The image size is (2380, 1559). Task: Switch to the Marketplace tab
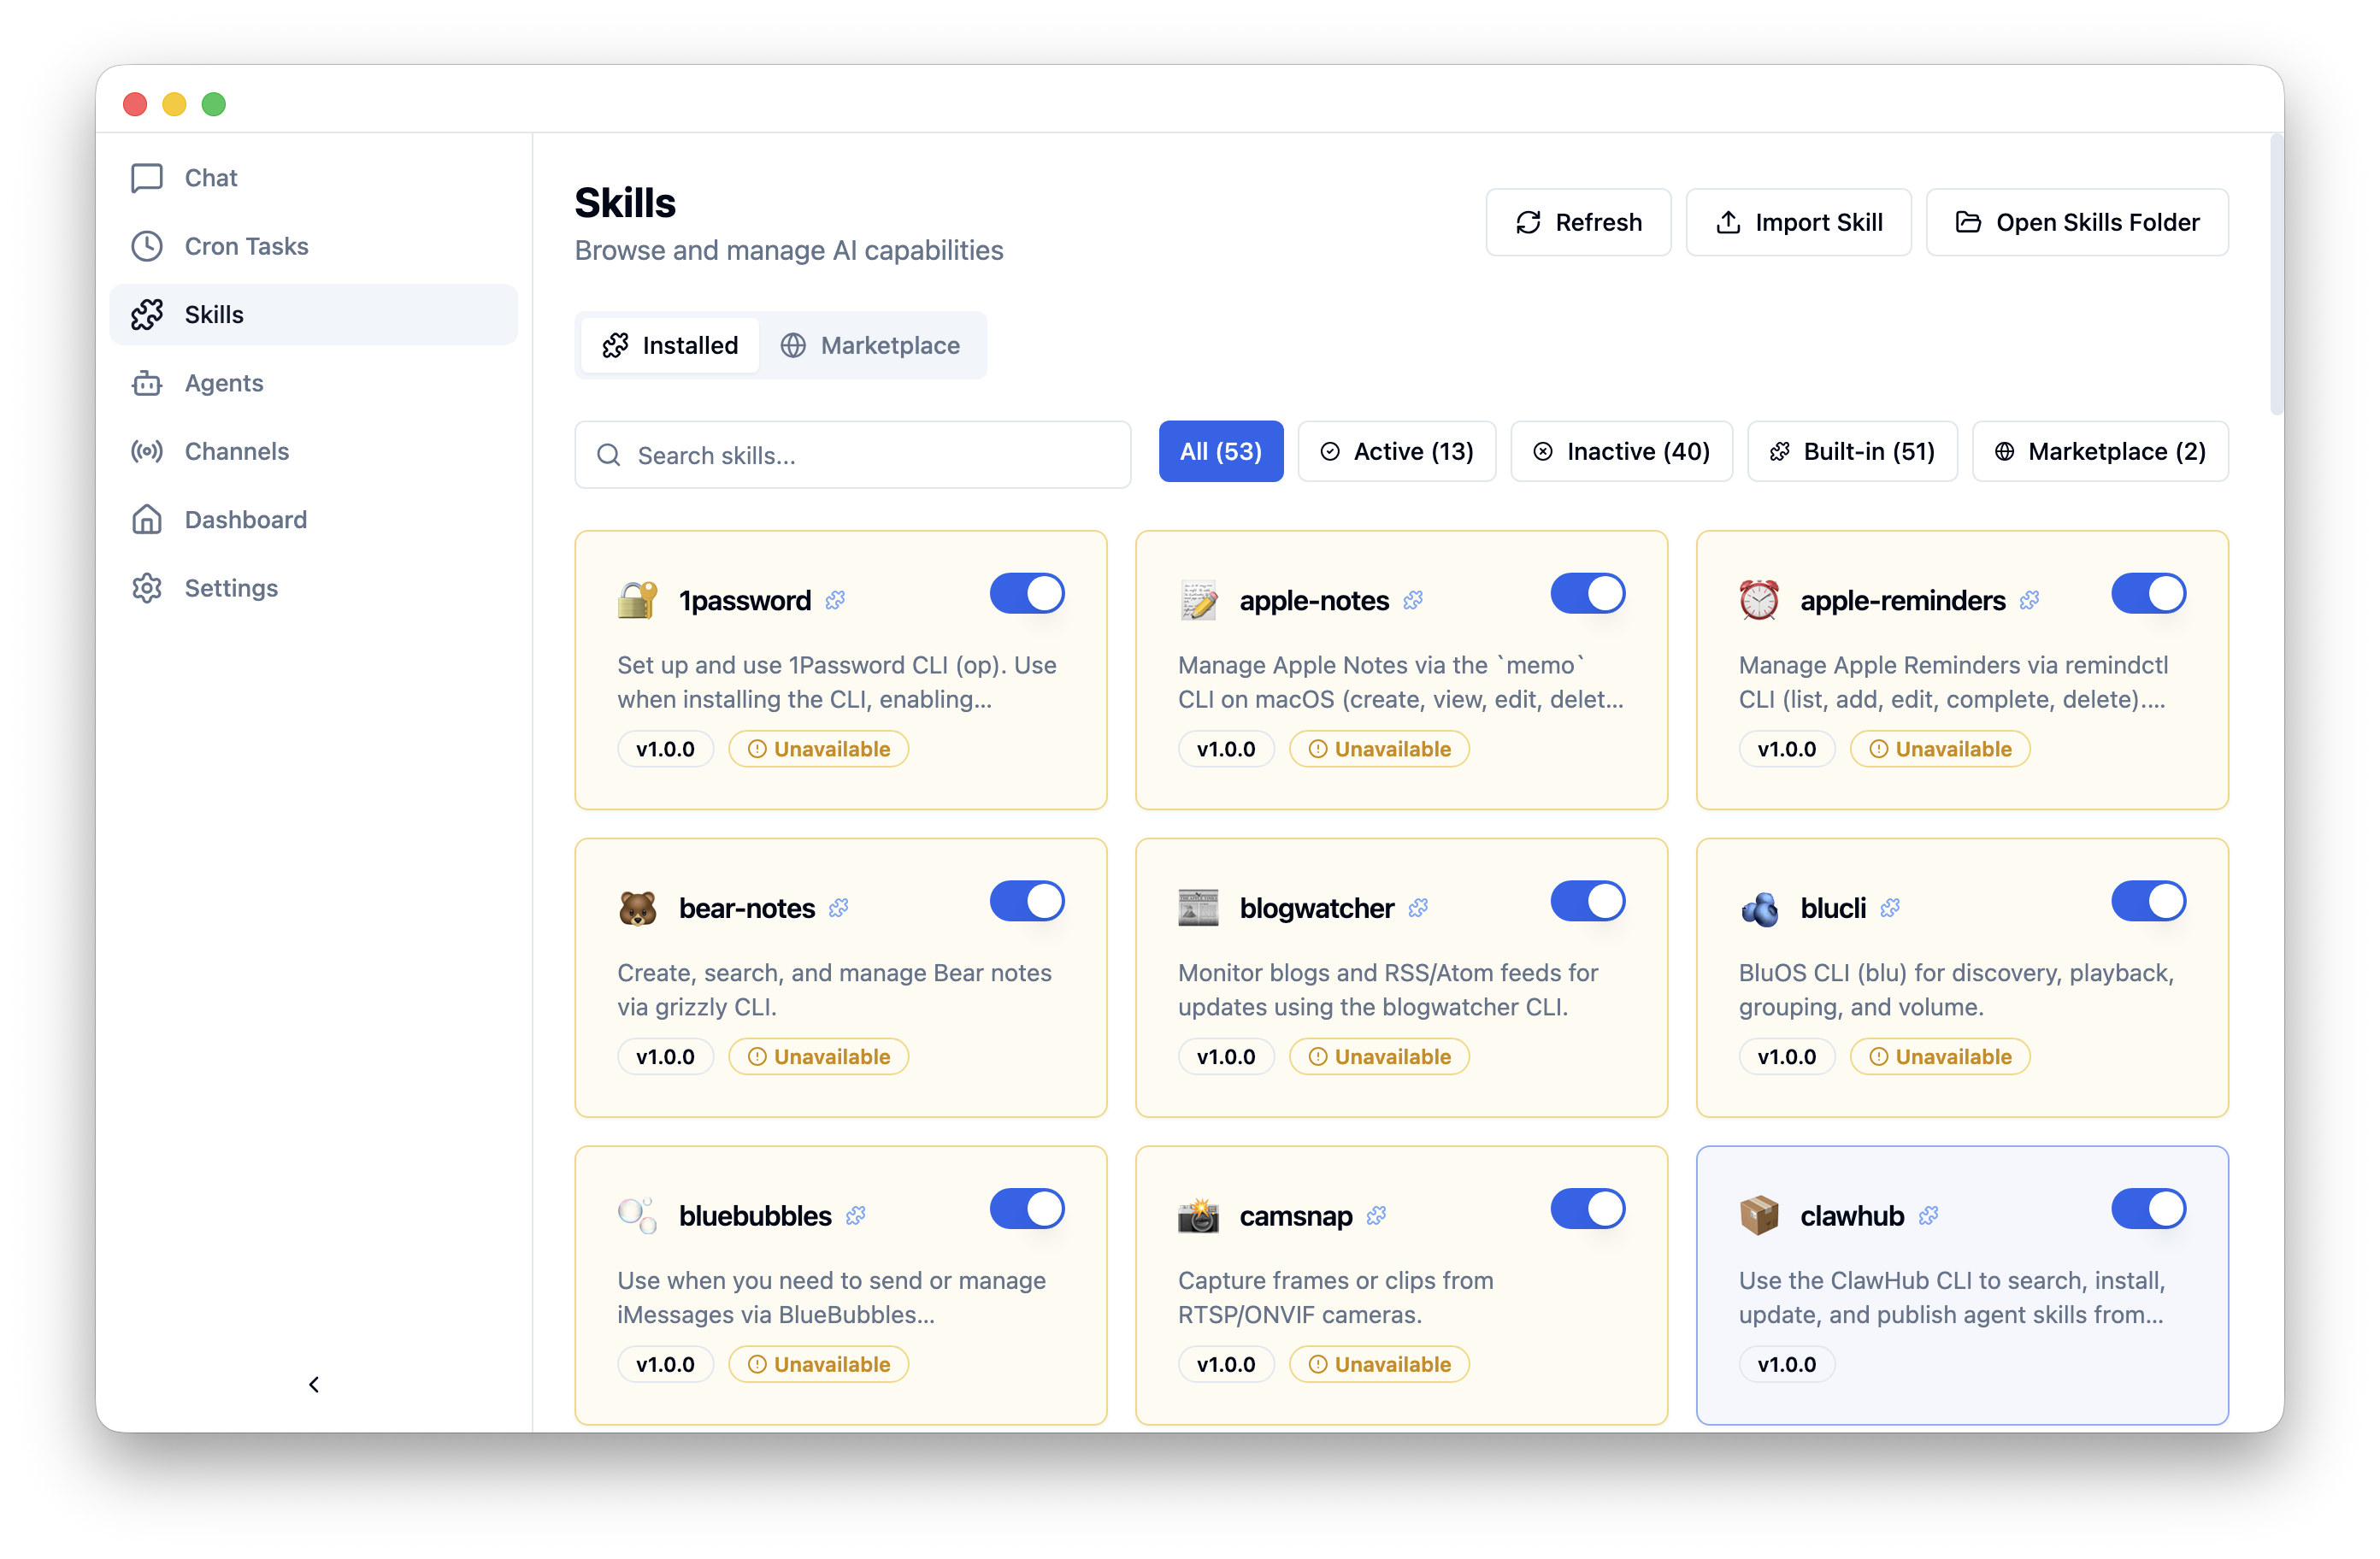(870, 345)
